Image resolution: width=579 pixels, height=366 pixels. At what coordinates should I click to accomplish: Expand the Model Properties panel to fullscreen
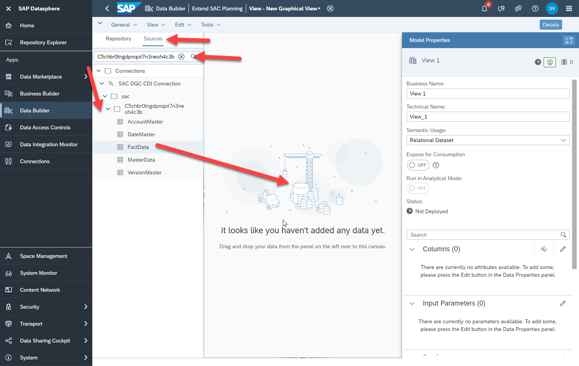569,40
